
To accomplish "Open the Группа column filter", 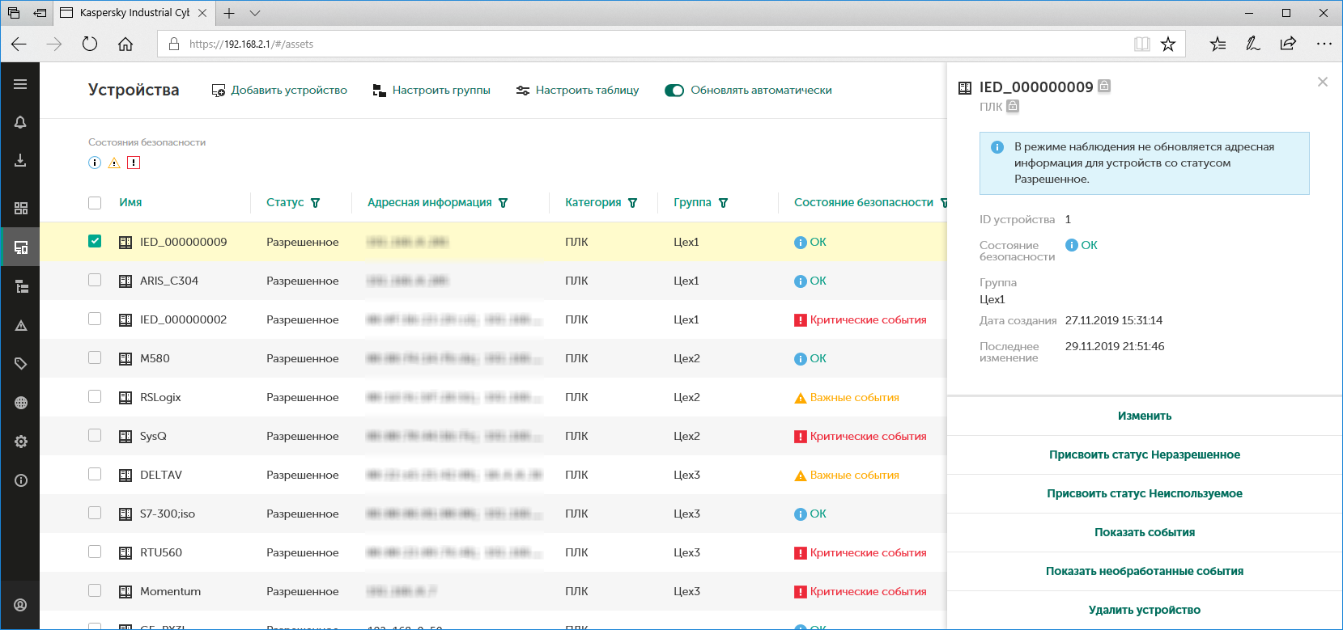I will point(723,203).
